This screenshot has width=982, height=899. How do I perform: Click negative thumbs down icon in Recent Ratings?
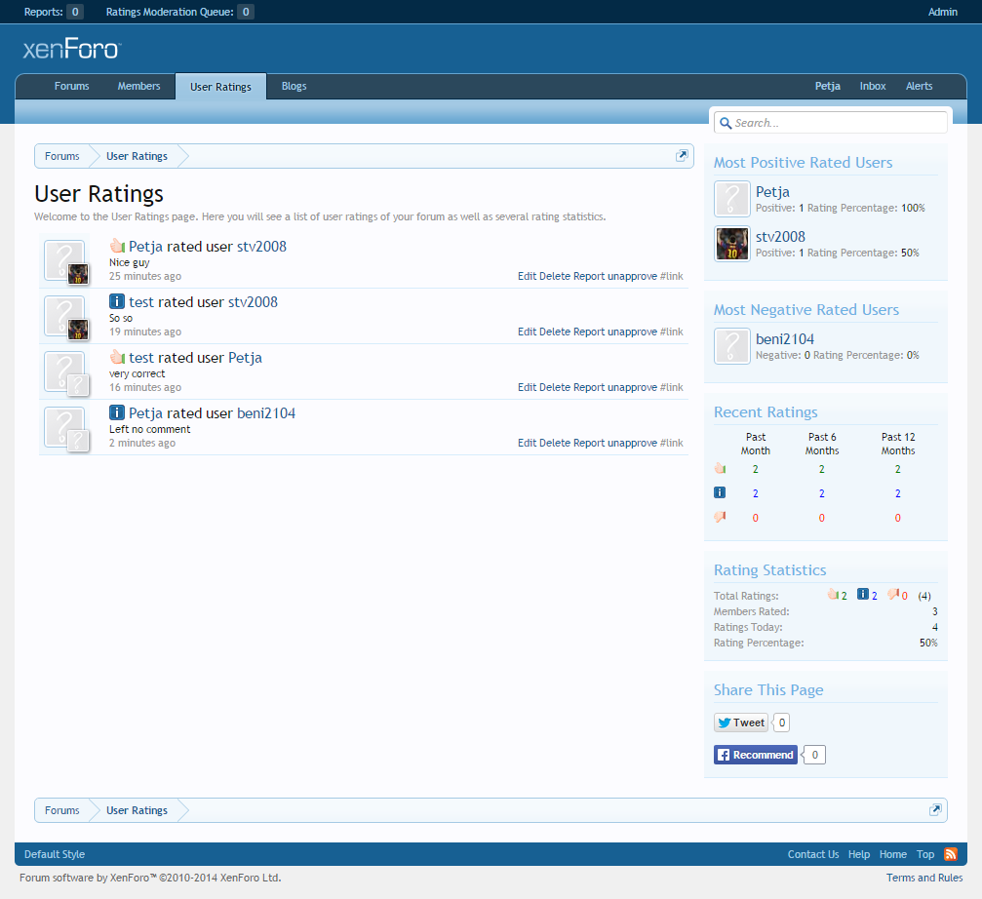pos(721,517)
